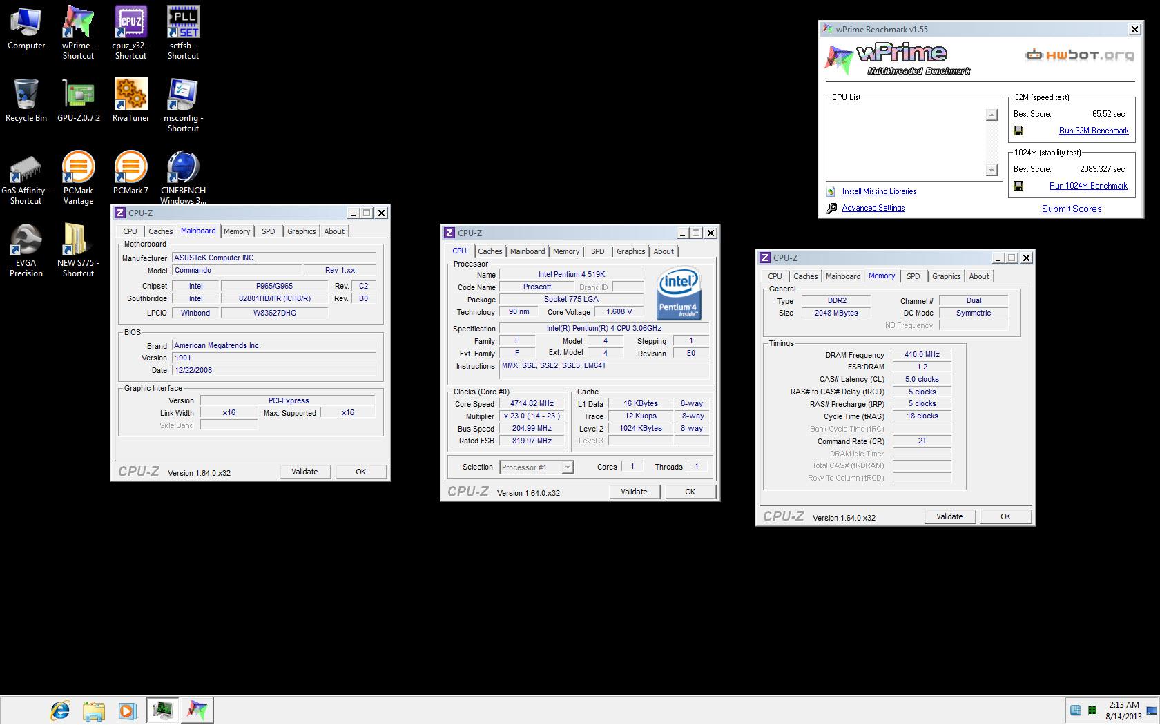Click OK in the middle CPU-Z window
The height and width of the screenshot is (725, 1160).
click(690, 492)
